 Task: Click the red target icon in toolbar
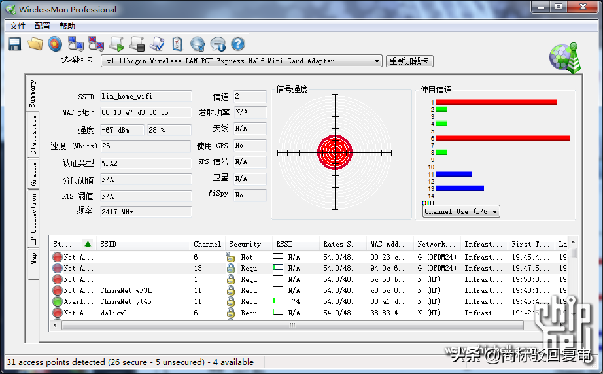pos(55,44)
